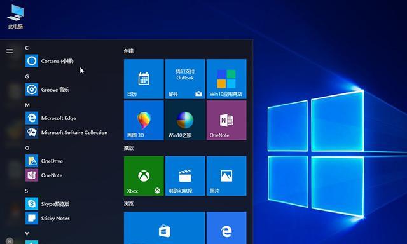Open the Microsoft Store wide tile
Screen dimensions: 407x244
[x=164, y=227]
